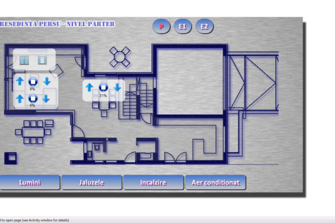Click the right window icon

(42, 60)
